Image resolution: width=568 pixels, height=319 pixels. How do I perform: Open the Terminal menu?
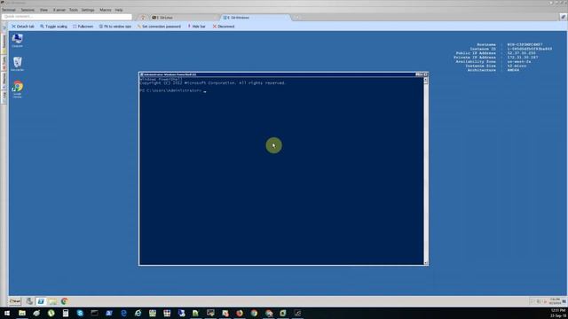click(x=9, y=10)
